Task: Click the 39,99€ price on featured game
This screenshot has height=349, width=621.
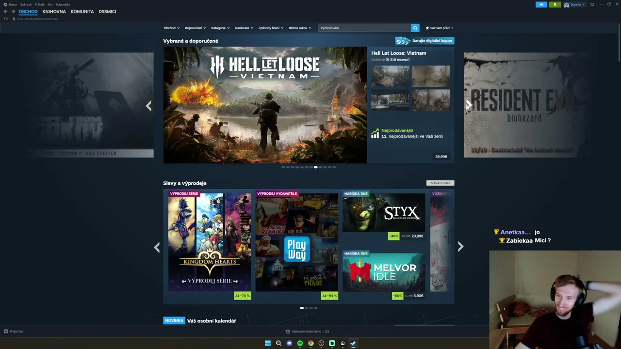Action: (x=441, y=157)
